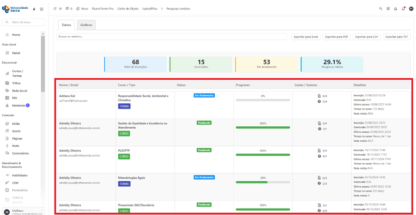Image resolution: width=416 pixels, height=215 pixels.
Task: Open the Novo menu in top bar
Action: 85,8
